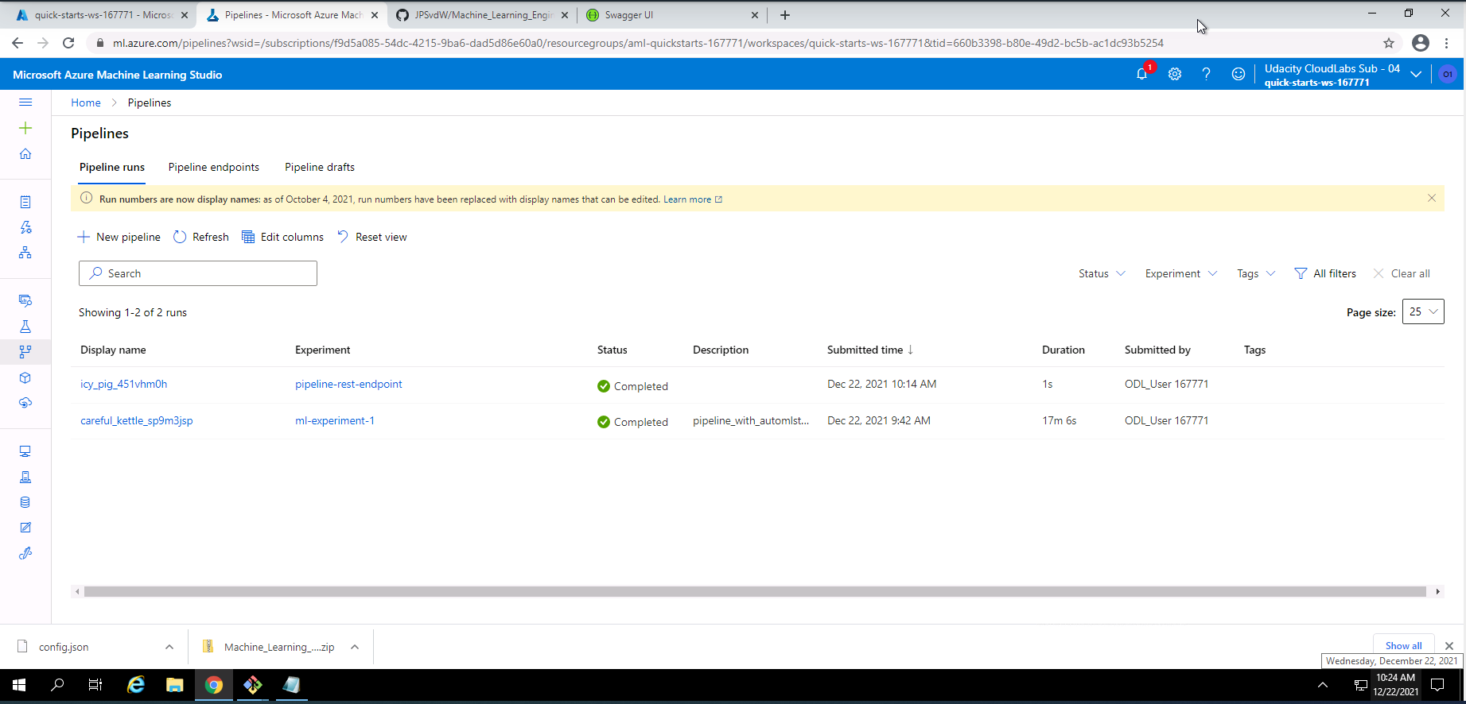Screen dimensions: 1466x704
Task: Open Windows Start menu
Action: (19, 685)
